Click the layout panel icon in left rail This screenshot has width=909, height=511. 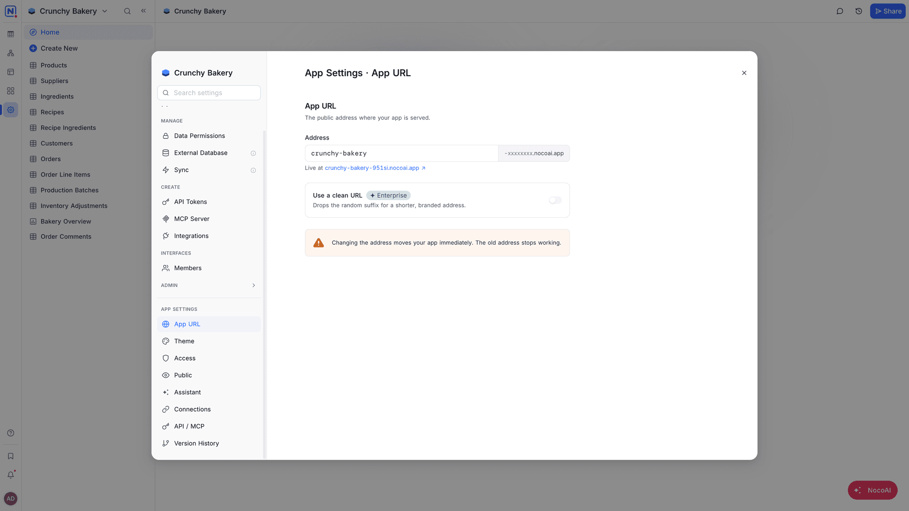[10, 72]
